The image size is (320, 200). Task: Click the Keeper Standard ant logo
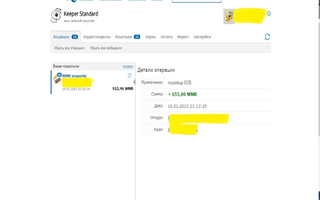(56, 16)
